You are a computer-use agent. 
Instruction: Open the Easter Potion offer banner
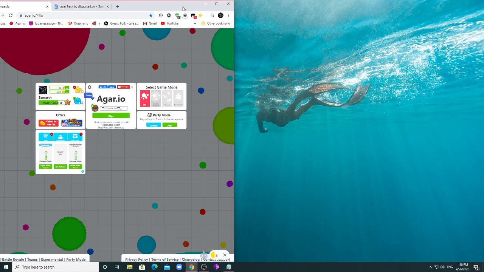(72, 123)
